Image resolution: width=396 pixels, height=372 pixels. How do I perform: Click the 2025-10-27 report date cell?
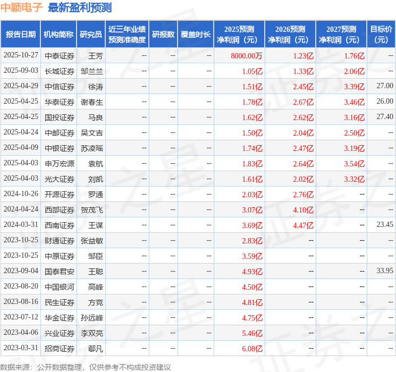click(21, 56)
